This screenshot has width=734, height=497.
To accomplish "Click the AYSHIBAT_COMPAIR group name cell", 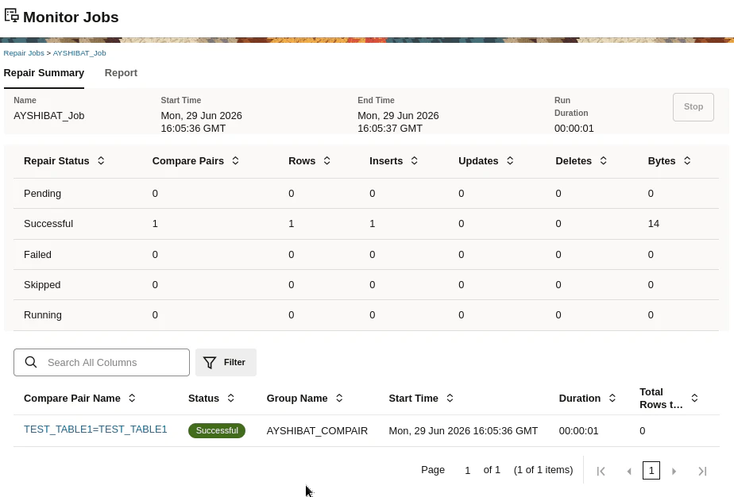I will click(318, 430).
